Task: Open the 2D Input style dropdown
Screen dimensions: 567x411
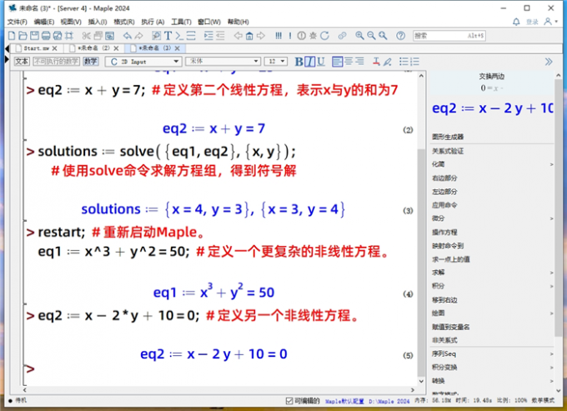Action: pyautogui.click(x=144, y=62)
